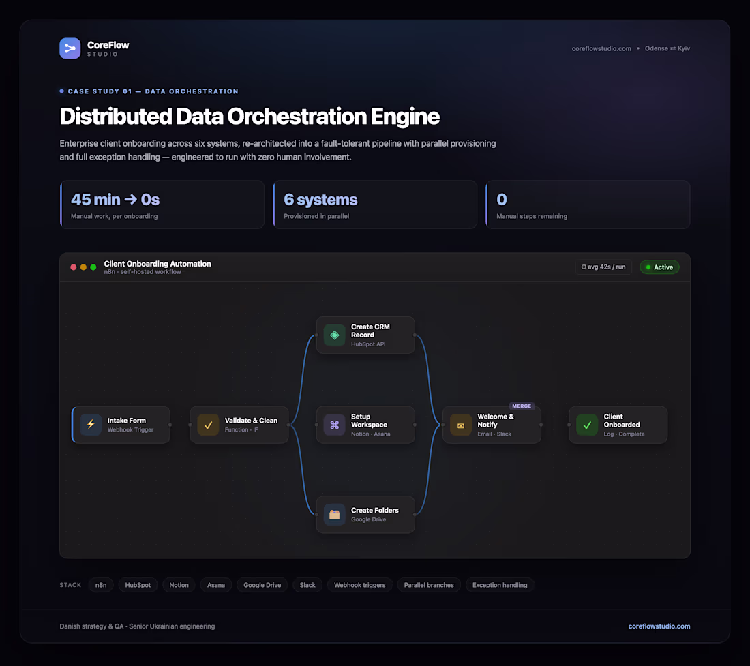Click the Client Onboarded green check icon
Image resolution: width=750 pixels, height=666 pixels.
[x=587, y=425]
